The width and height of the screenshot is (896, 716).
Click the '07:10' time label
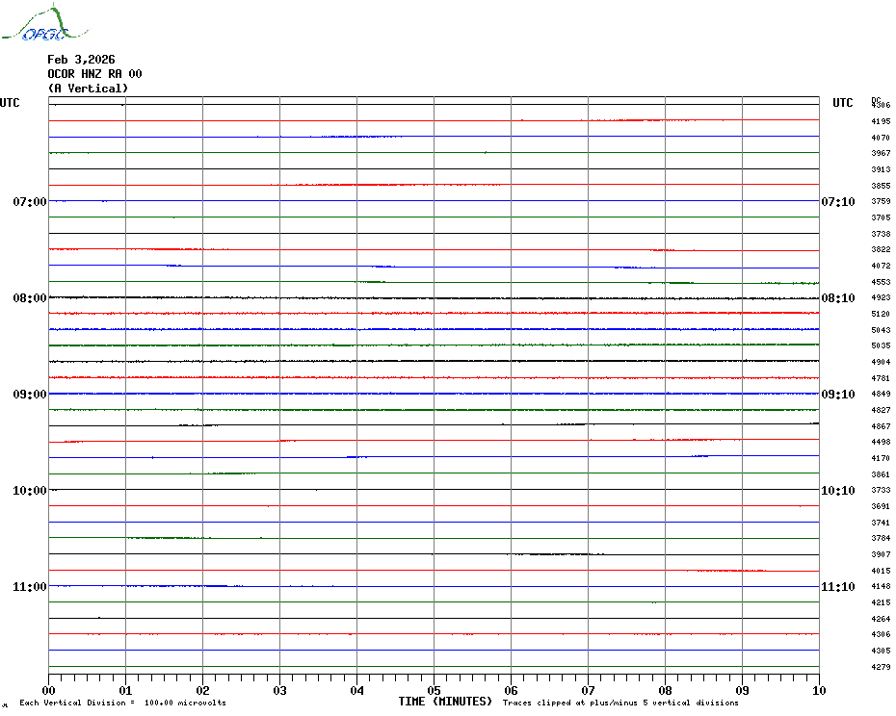pos(838,201)
